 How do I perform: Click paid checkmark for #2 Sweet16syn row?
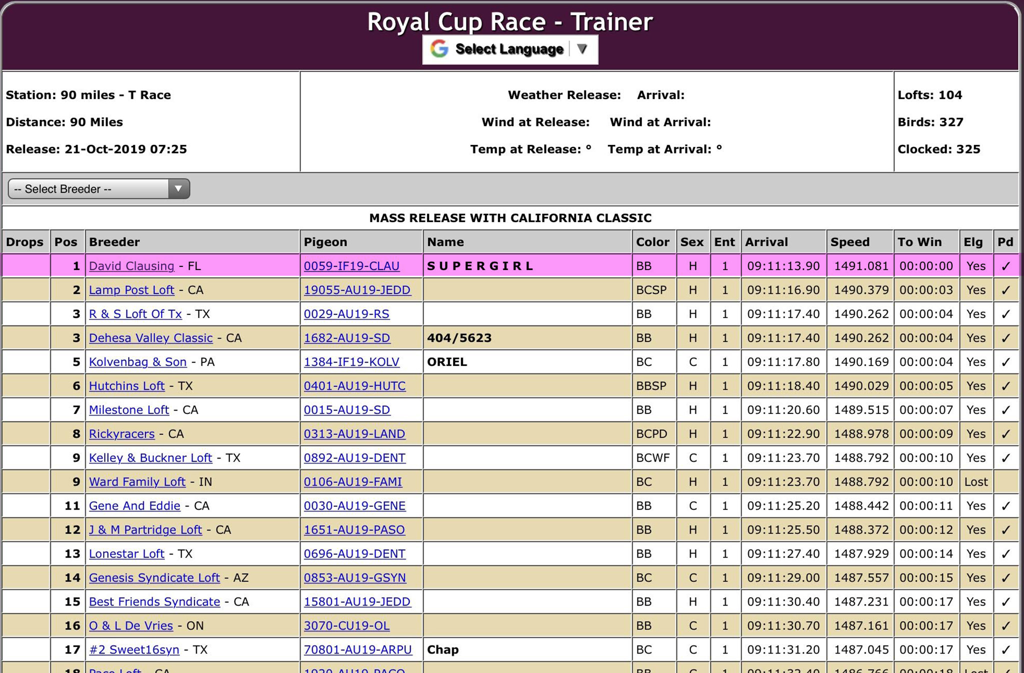(1005, 650)
